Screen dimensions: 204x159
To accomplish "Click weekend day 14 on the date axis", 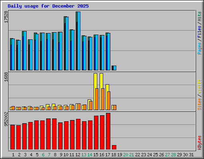I will (x=90, y=155).
